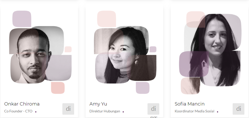Click purple dot beside Direktur Hubungan
The width and height of the screenshot is (249, 118).
click(x=123, y=112)
